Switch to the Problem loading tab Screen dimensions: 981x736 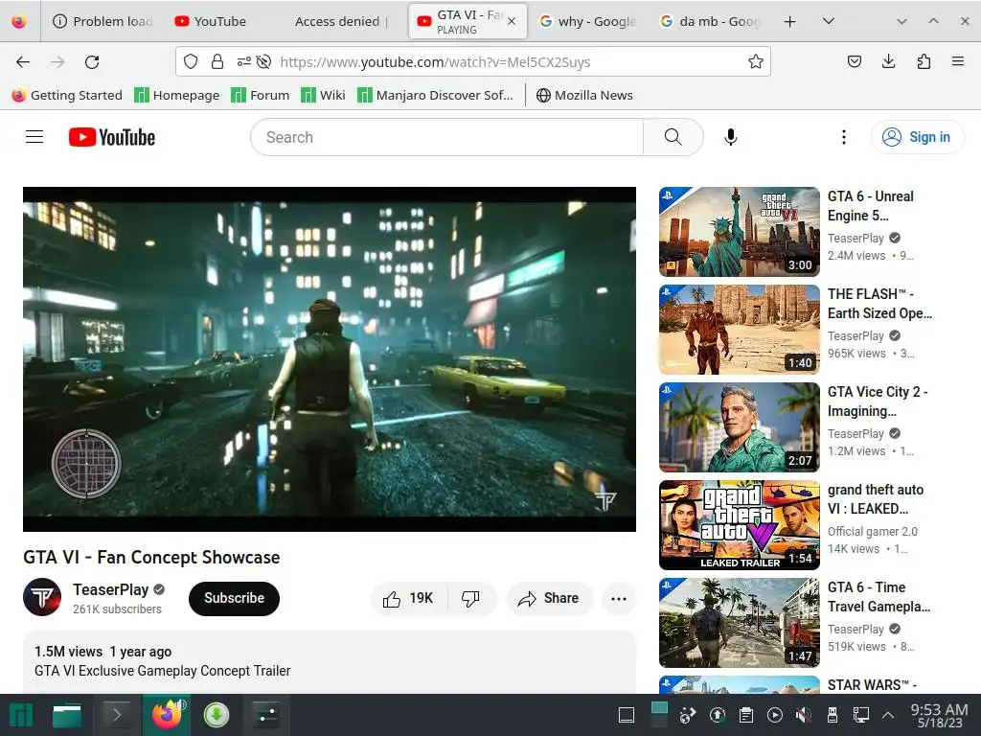(x=103, y=21)
